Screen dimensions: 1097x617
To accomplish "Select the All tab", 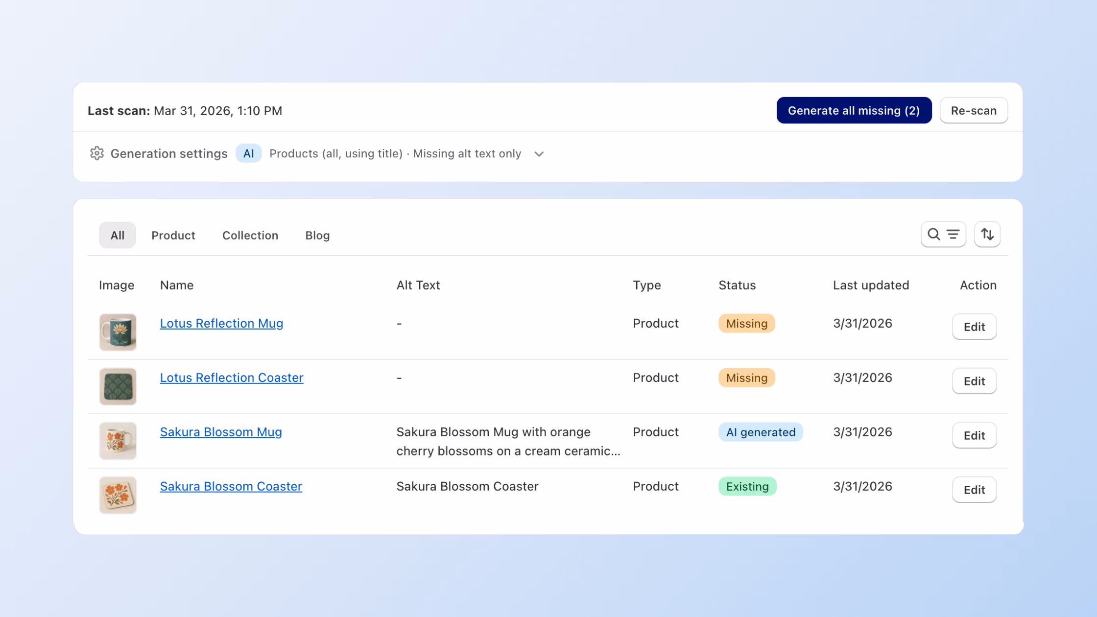I will tap(117, 235).
